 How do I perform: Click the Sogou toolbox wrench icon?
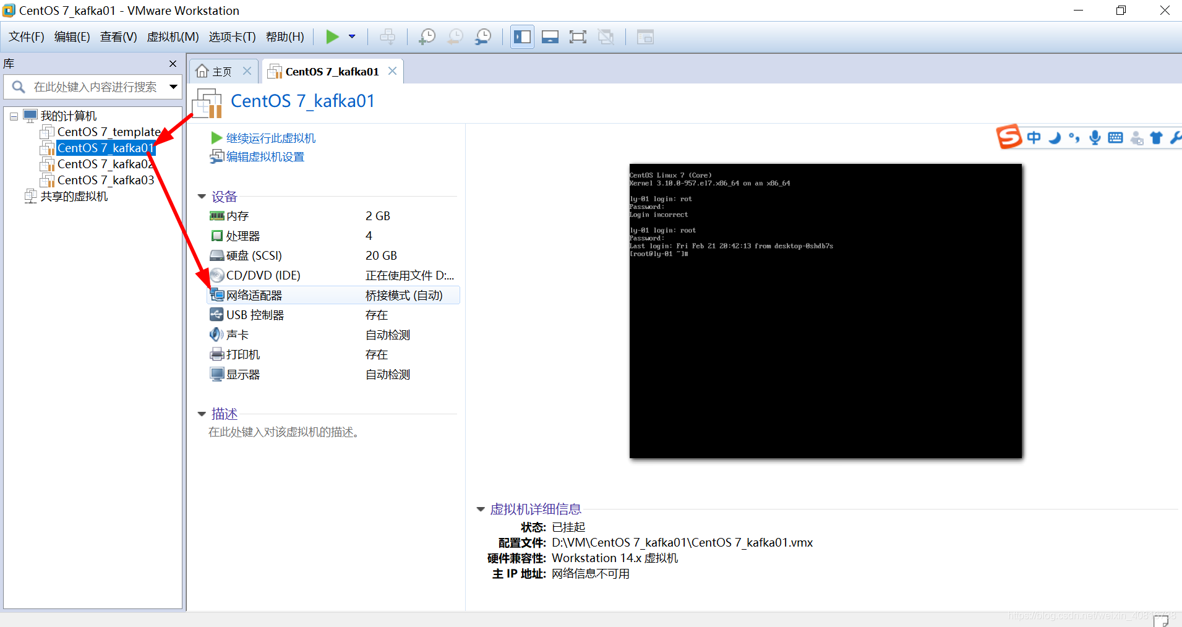[1175, 137]
